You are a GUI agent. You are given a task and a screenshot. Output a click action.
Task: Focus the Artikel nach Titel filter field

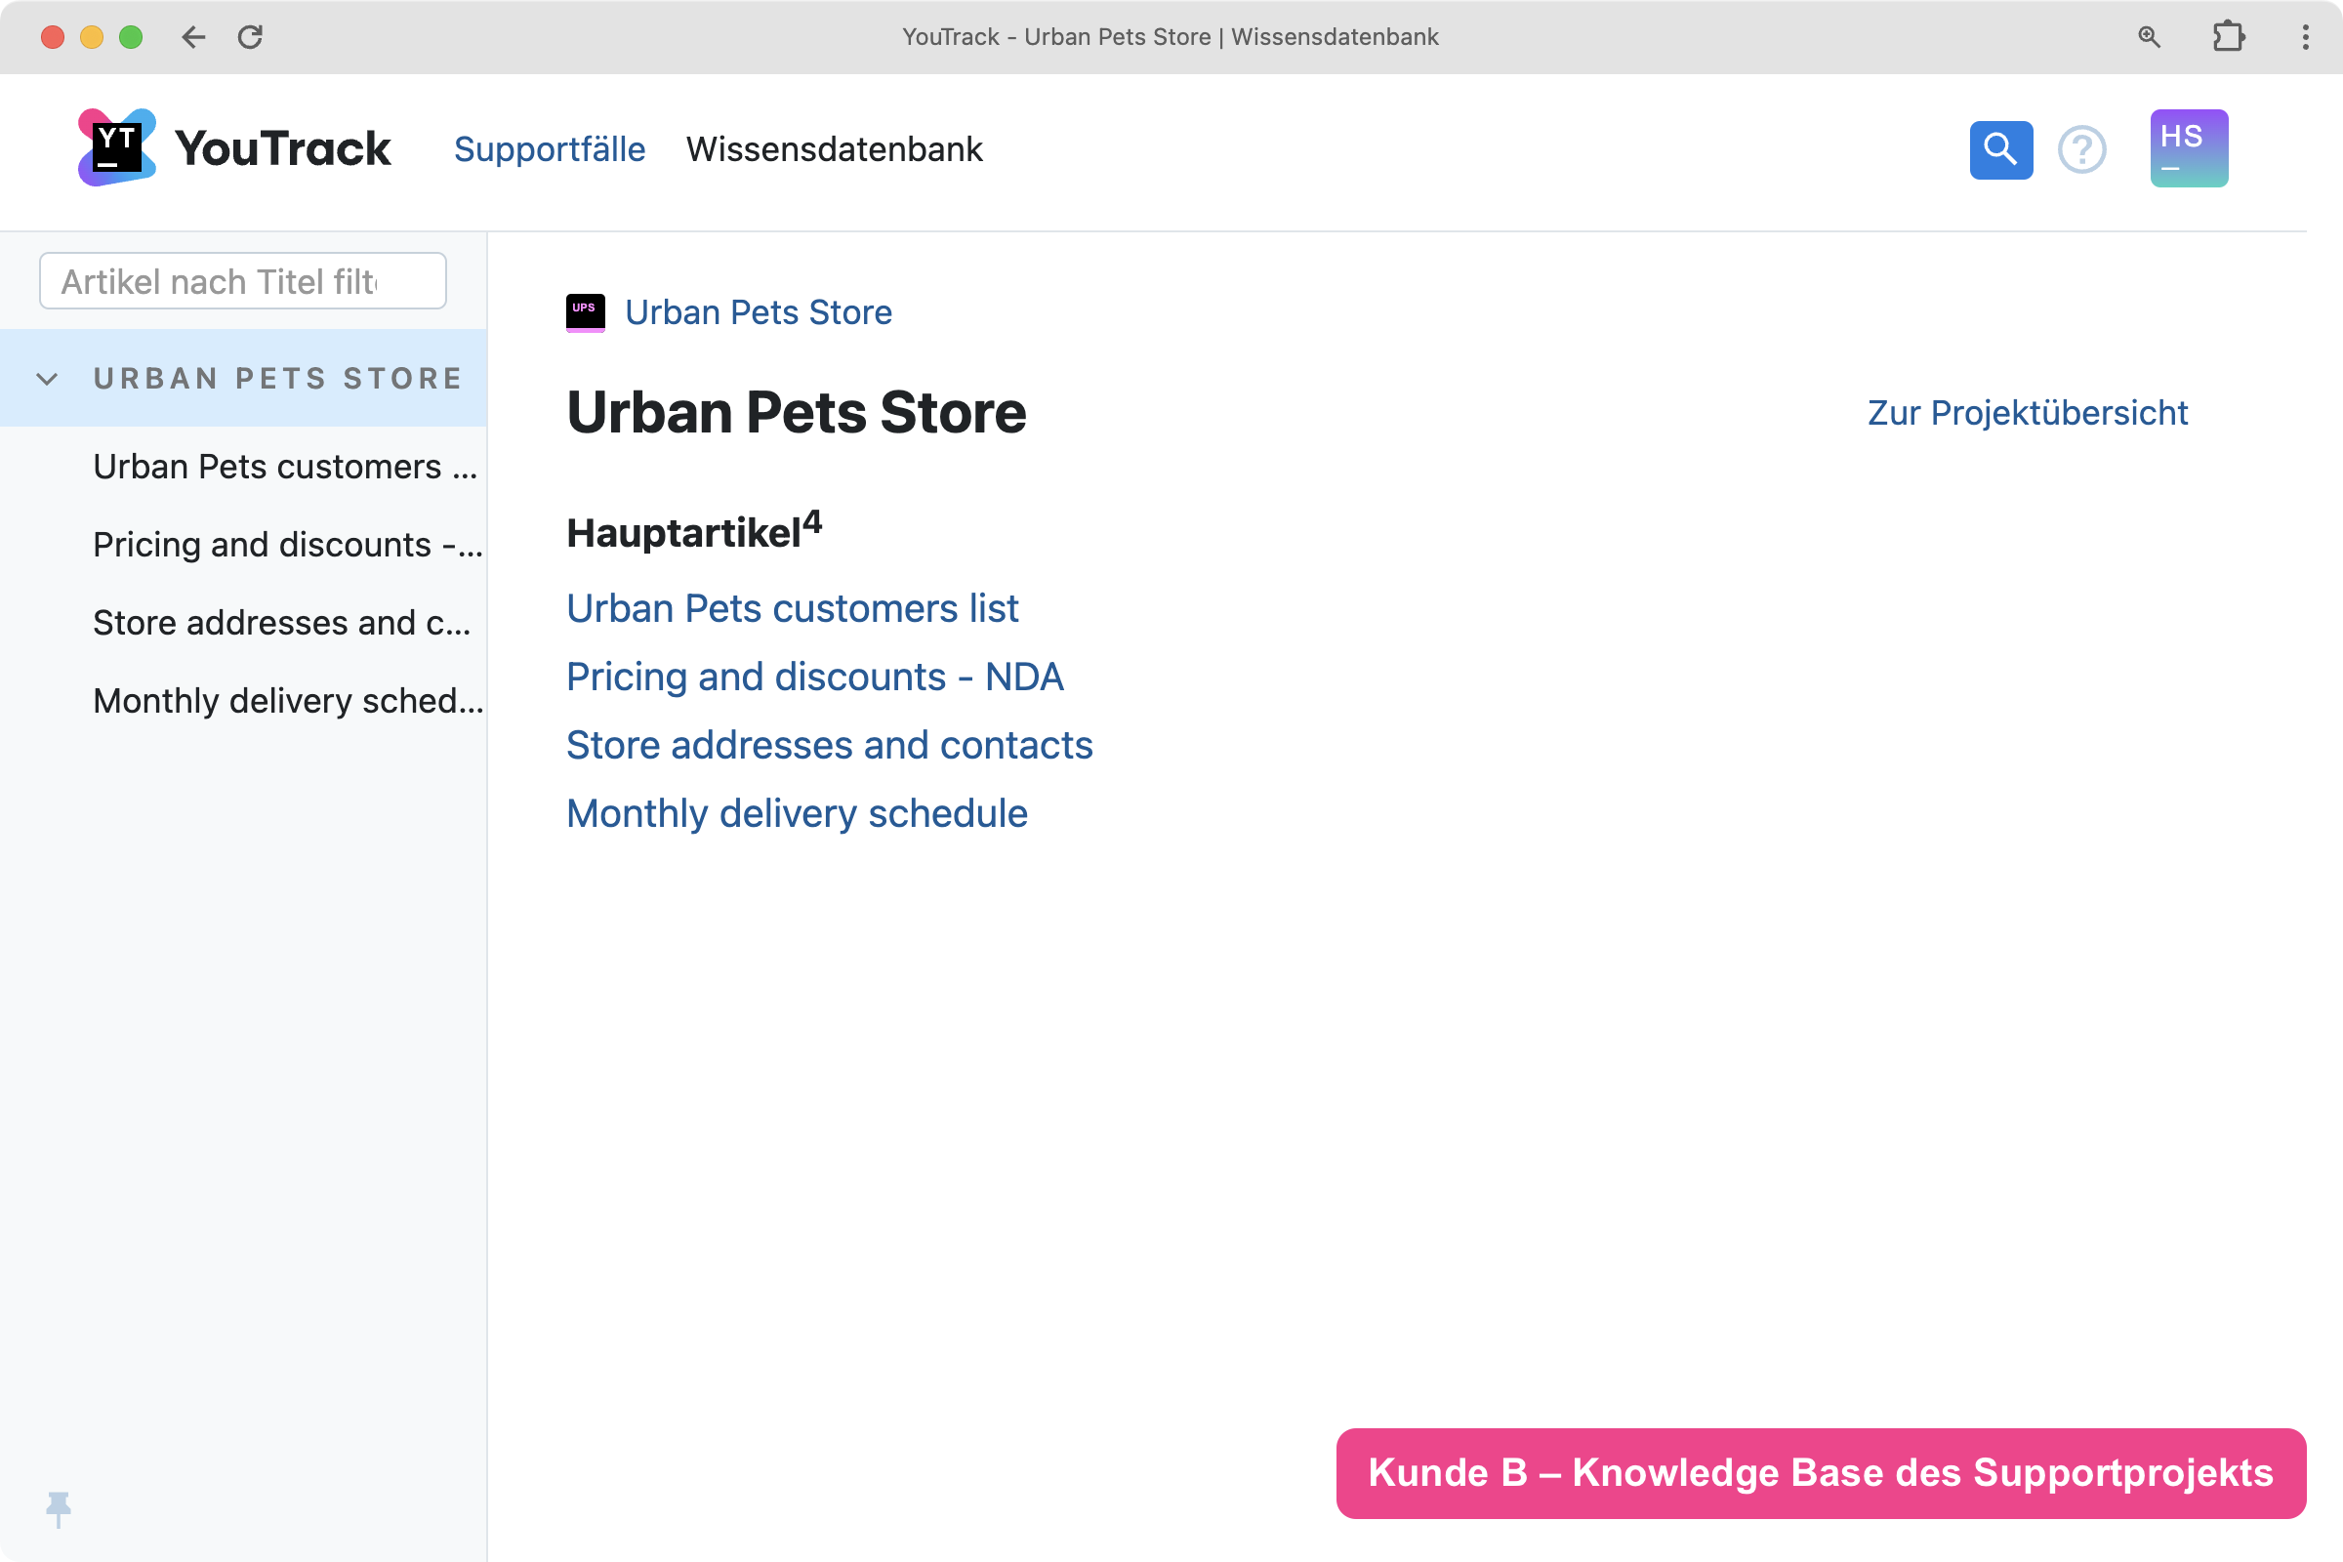(x=243, y=281)
